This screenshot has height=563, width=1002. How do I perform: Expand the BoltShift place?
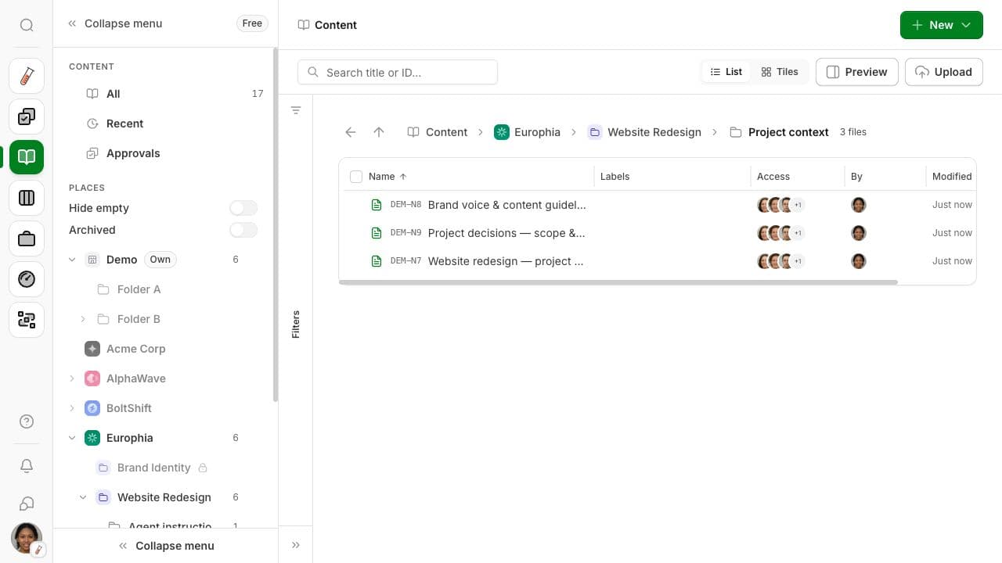(72, 408)
